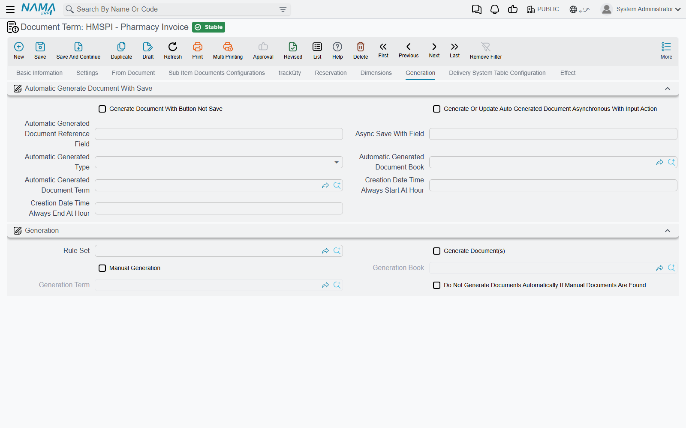Toggle Generate Or Update Asynchronous With Input Action
686x428 pixels.
436,109
